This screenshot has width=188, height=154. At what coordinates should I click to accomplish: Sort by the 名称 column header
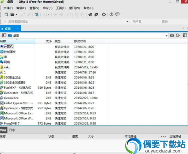[17, 41]
